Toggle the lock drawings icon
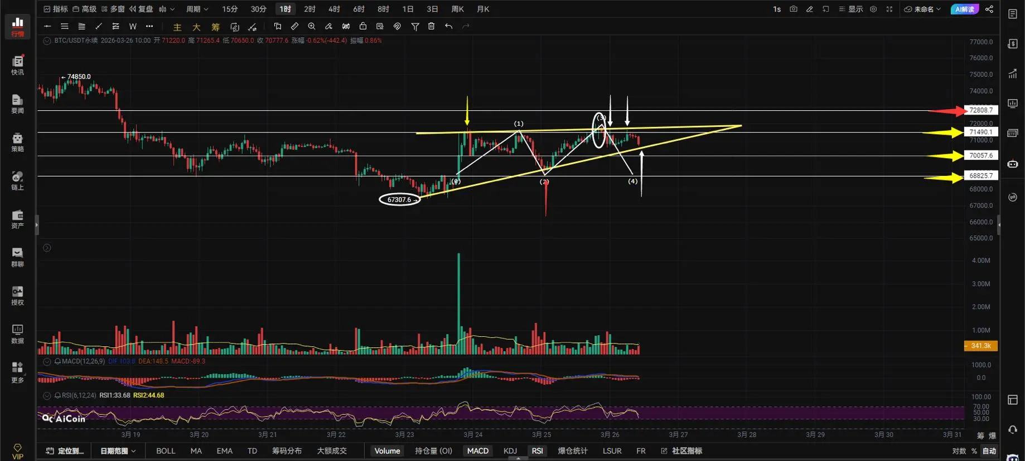Viewport: 1025px width, 461px height. [x=363, y=26]
